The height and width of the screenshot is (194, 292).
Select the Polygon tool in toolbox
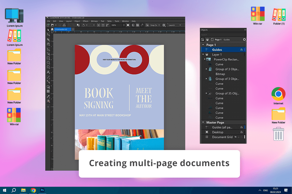(x=48, y=67)
